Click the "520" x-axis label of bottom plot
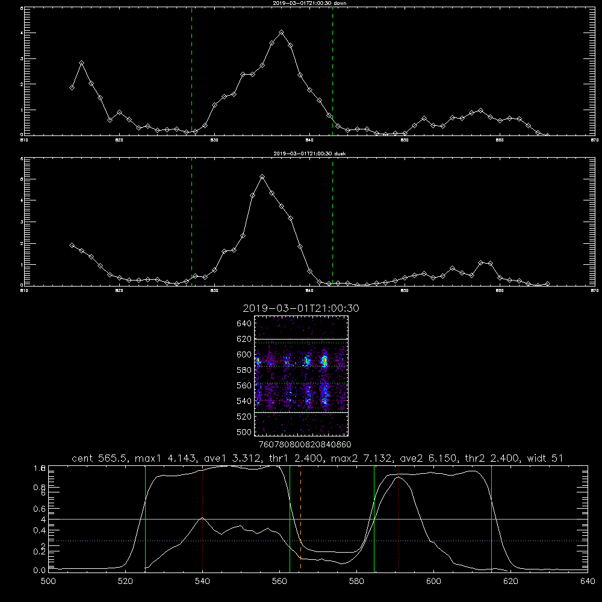Image resolution: width=602 pixels, height=602 pixels. pos(125,582)
